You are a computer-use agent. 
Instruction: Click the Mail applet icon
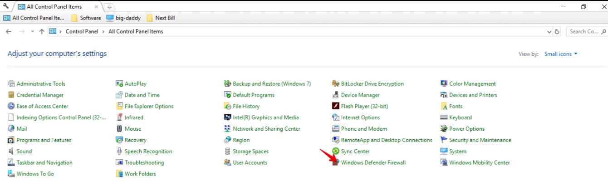click(x=11, y=129)
